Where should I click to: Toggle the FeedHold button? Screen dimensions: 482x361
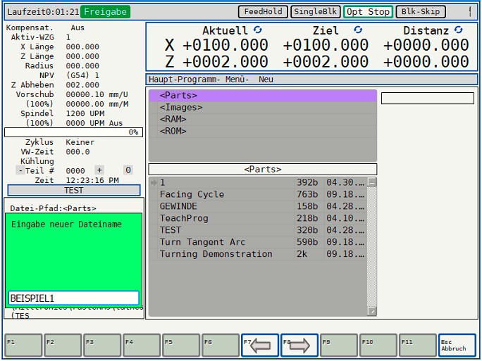pyautogui.click(x=263, y=12)
